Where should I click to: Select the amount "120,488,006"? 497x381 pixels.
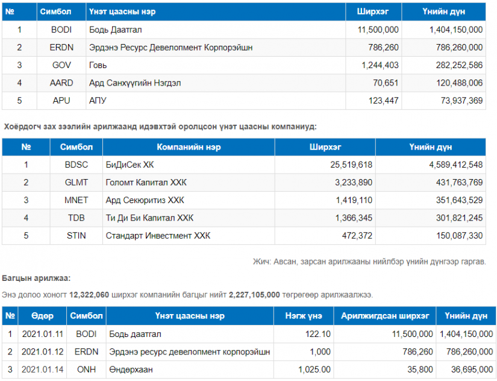pos(459,83)
